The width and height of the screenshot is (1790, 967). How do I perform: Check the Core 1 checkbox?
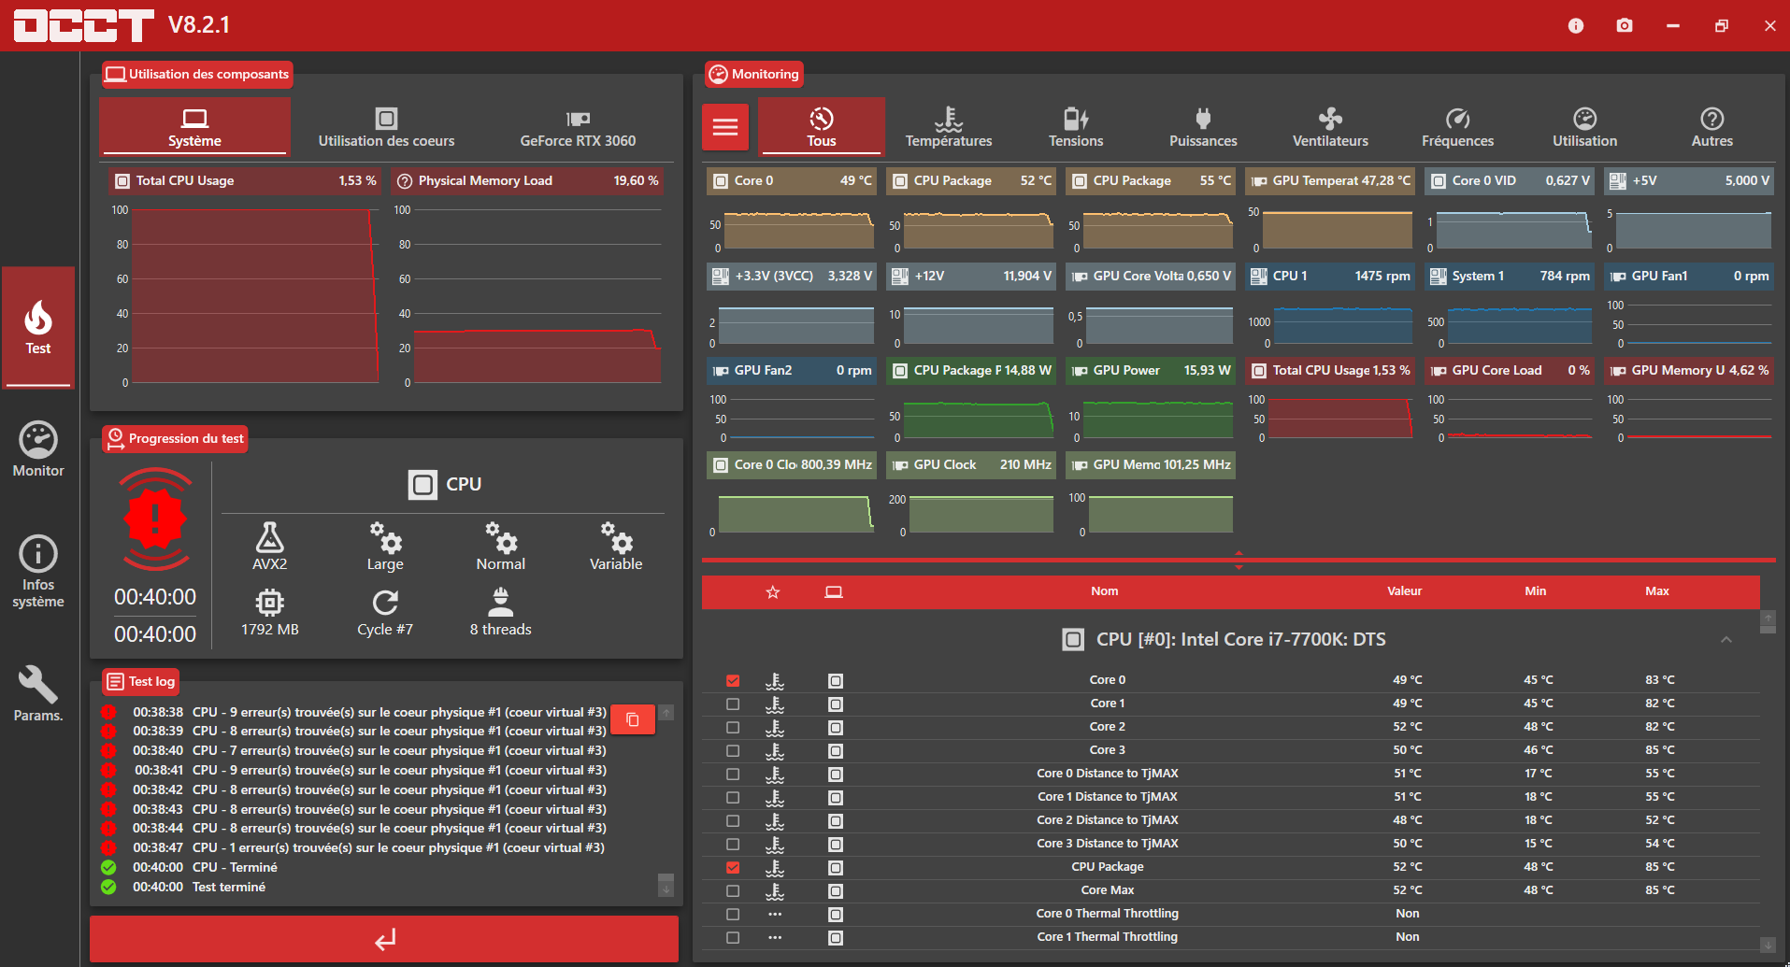coord(733,704)
